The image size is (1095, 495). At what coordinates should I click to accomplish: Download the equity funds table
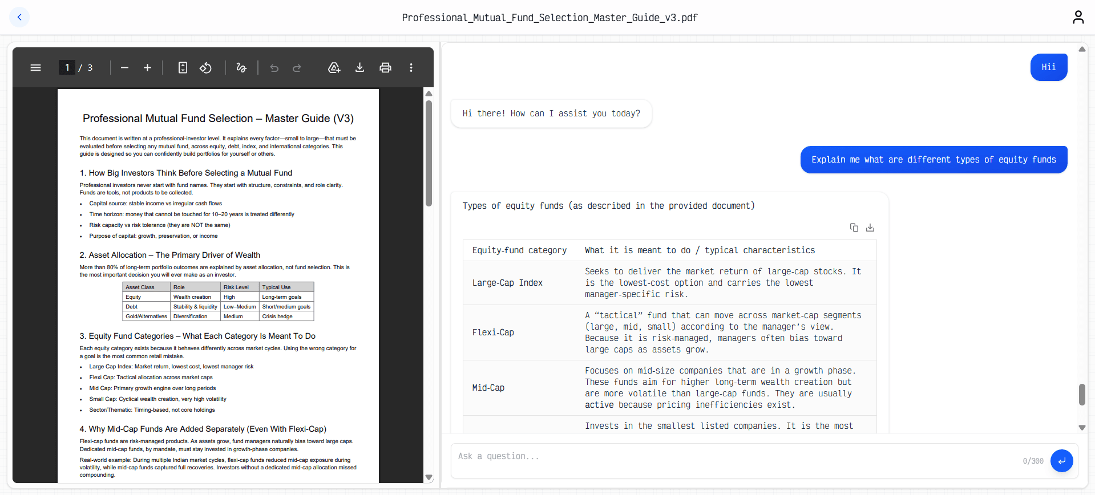(x=870, y=228)
